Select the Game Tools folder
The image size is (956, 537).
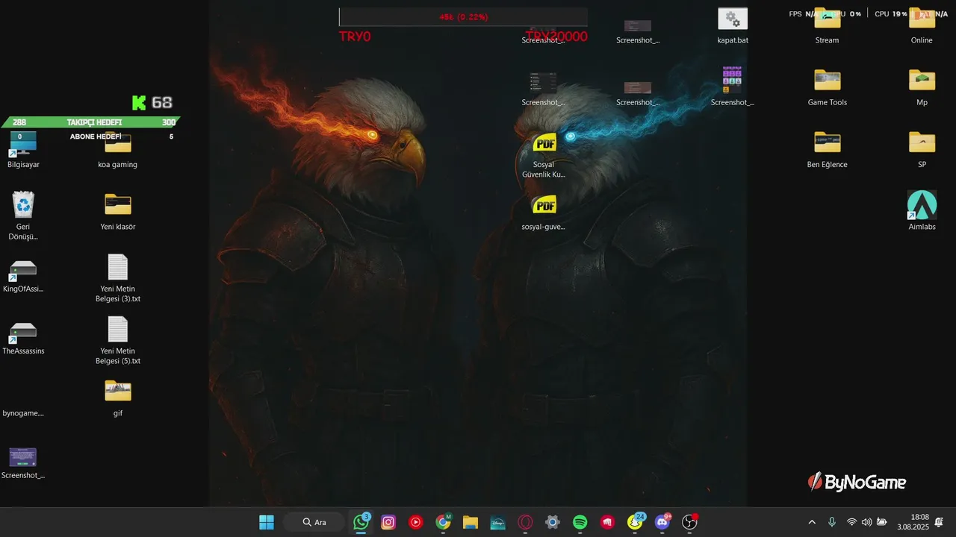(827, 87)
